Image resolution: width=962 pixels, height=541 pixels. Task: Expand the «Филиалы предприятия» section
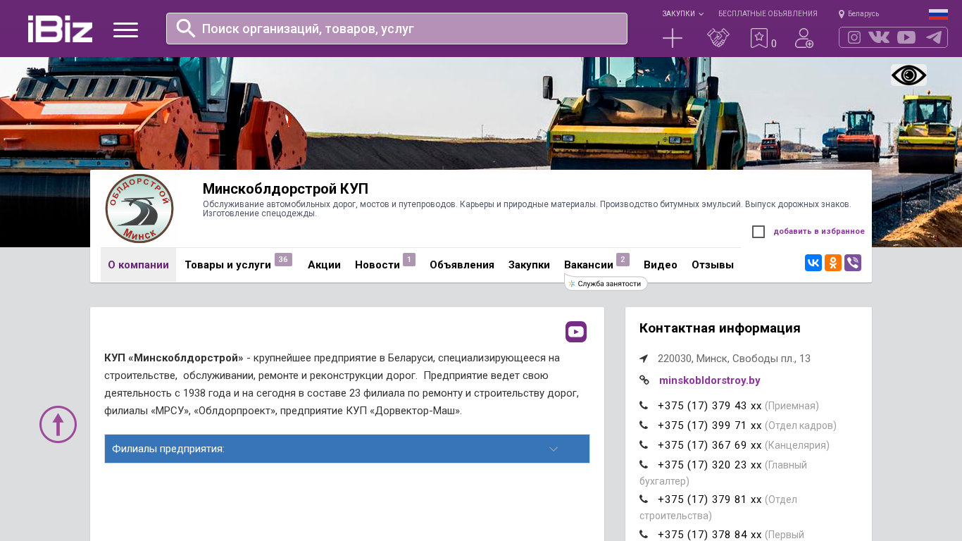click(x=347, y=449)
